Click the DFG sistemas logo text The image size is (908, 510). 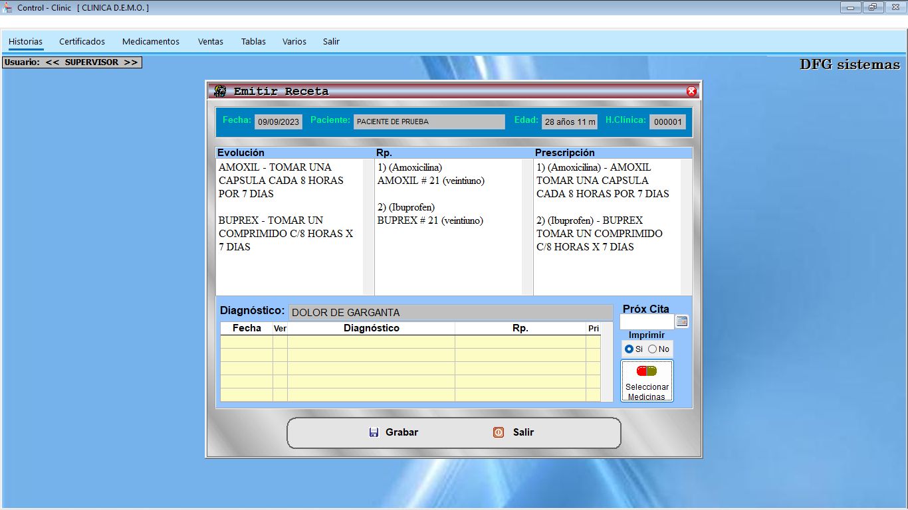coord(850,64)
